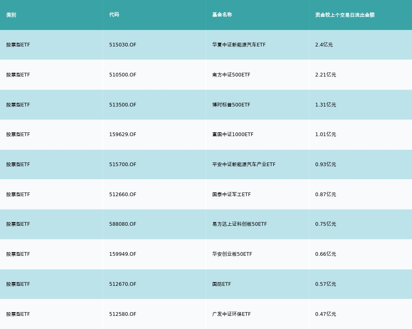Click 股票型ETF in the 513500.OF row
Image resolution: width=412 pixels, height=329 pixels.
pyautogui.click(x=18, y=105)
